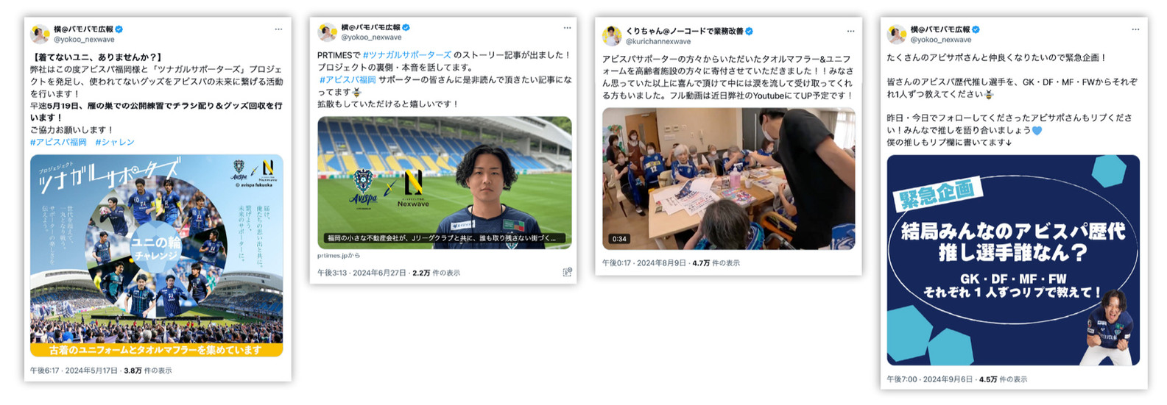Open @kurichannexwave profile handle

(x=658, y=41)
